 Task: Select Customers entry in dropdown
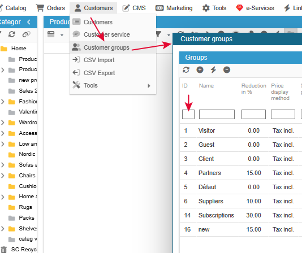coord(113,22)
